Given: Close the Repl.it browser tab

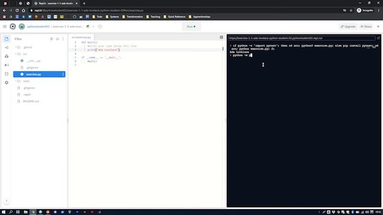Looking at the screenshot, I should click(77, 4).
